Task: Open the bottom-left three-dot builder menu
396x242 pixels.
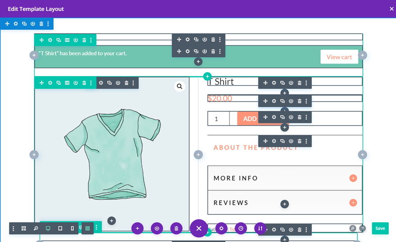Action: (13, 229)
